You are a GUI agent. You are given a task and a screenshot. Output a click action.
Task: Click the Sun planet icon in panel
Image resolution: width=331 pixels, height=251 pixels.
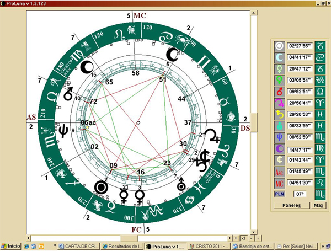[x=280, y=45]
